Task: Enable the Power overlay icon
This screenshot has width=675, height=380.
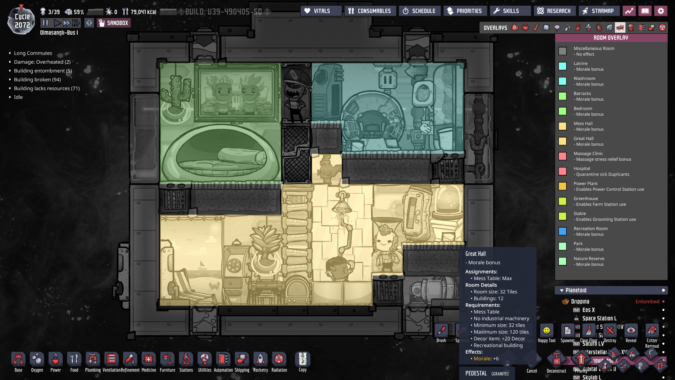Action: coord(525,28)
